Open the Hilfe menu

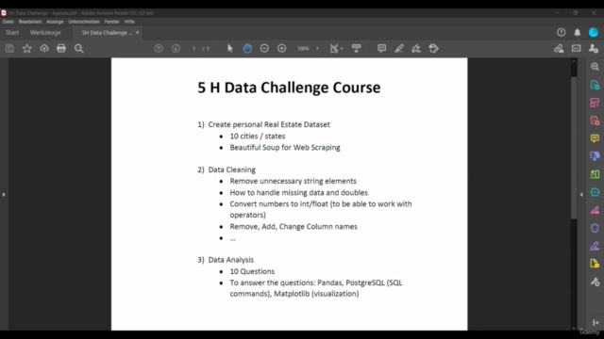(129, 22)
